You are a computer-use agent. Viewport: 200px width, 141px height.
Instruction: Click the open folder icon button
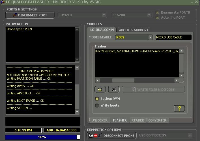coord(100,89)
